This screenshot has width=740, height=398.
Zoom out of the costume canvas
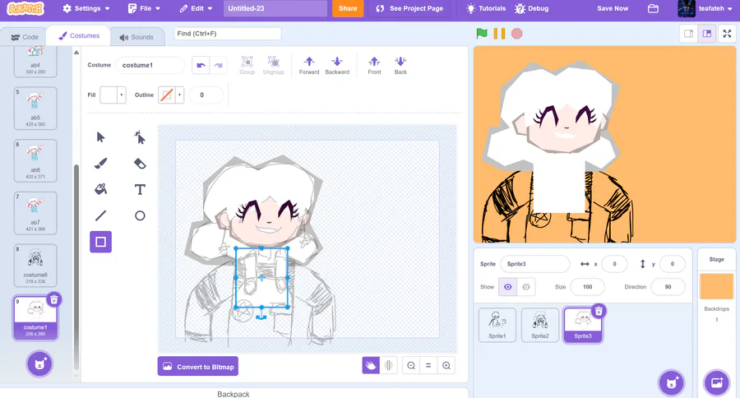point(411,365)
